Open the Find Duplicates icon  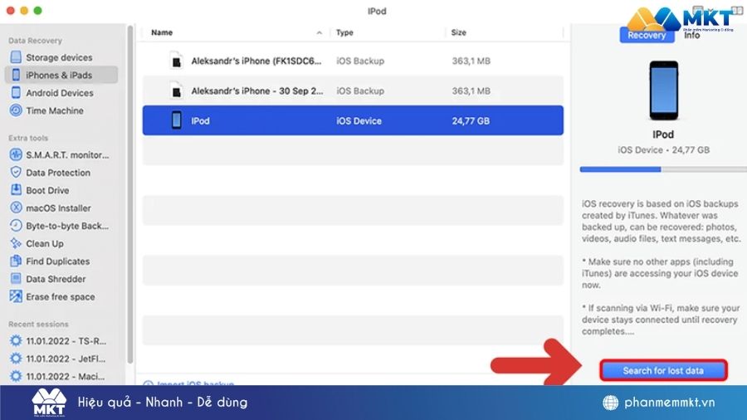(x=16, y=261)
